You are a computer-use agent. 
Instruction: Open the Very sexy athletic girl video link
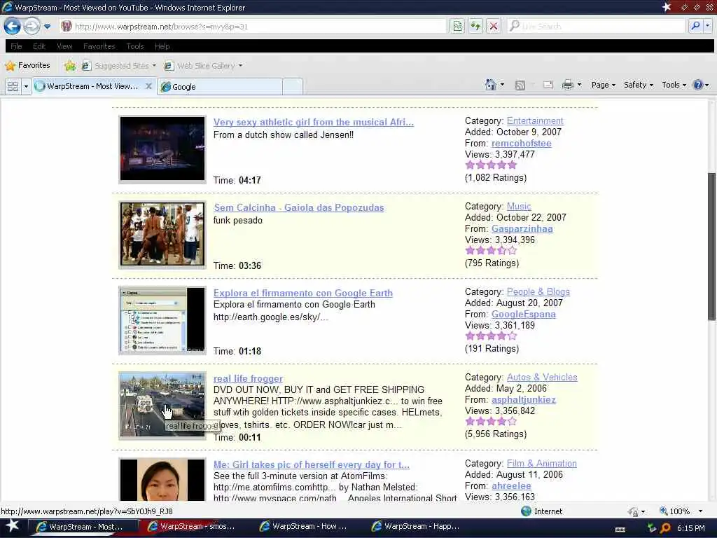tap(313, 122)
